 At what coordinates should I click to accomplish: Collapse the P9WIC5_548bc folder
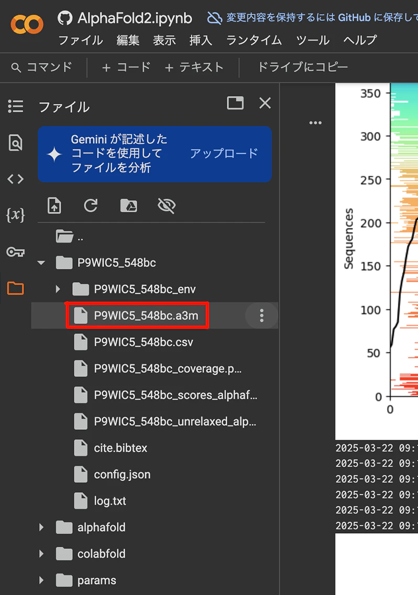coord(41,263)
